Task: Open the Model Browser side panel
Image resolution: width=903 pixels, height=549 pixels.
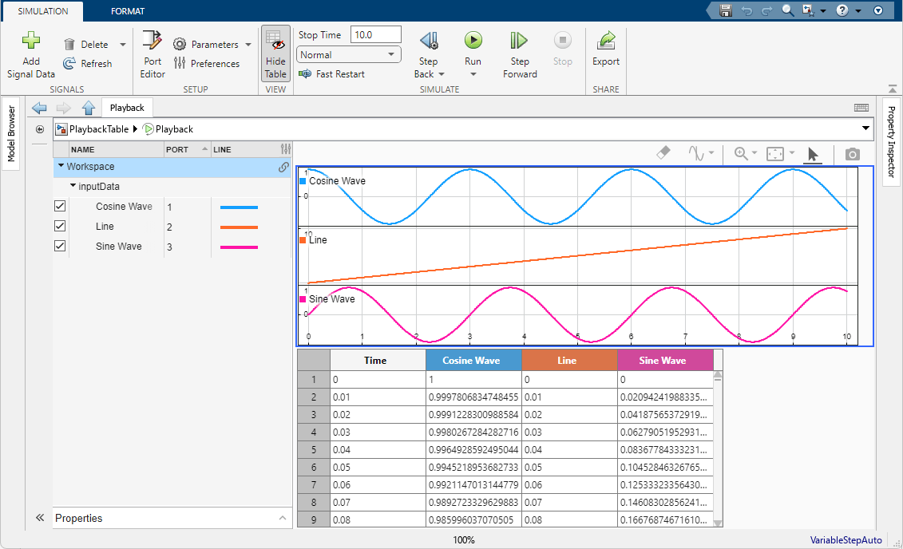Action: pos(11,133)
